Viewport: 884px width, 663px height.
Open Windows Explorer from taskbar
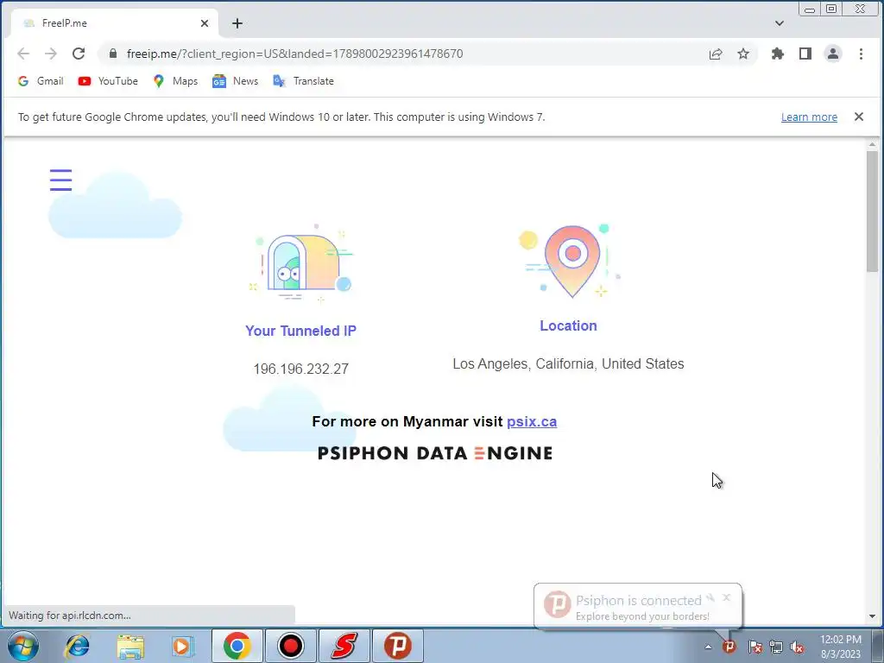pyautogui.click(x=130, y=646)
